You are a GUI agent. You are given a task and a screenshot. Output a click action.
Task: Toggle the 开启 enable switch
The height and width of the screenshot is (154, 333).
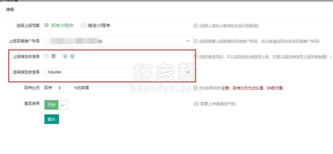(56, 105)
